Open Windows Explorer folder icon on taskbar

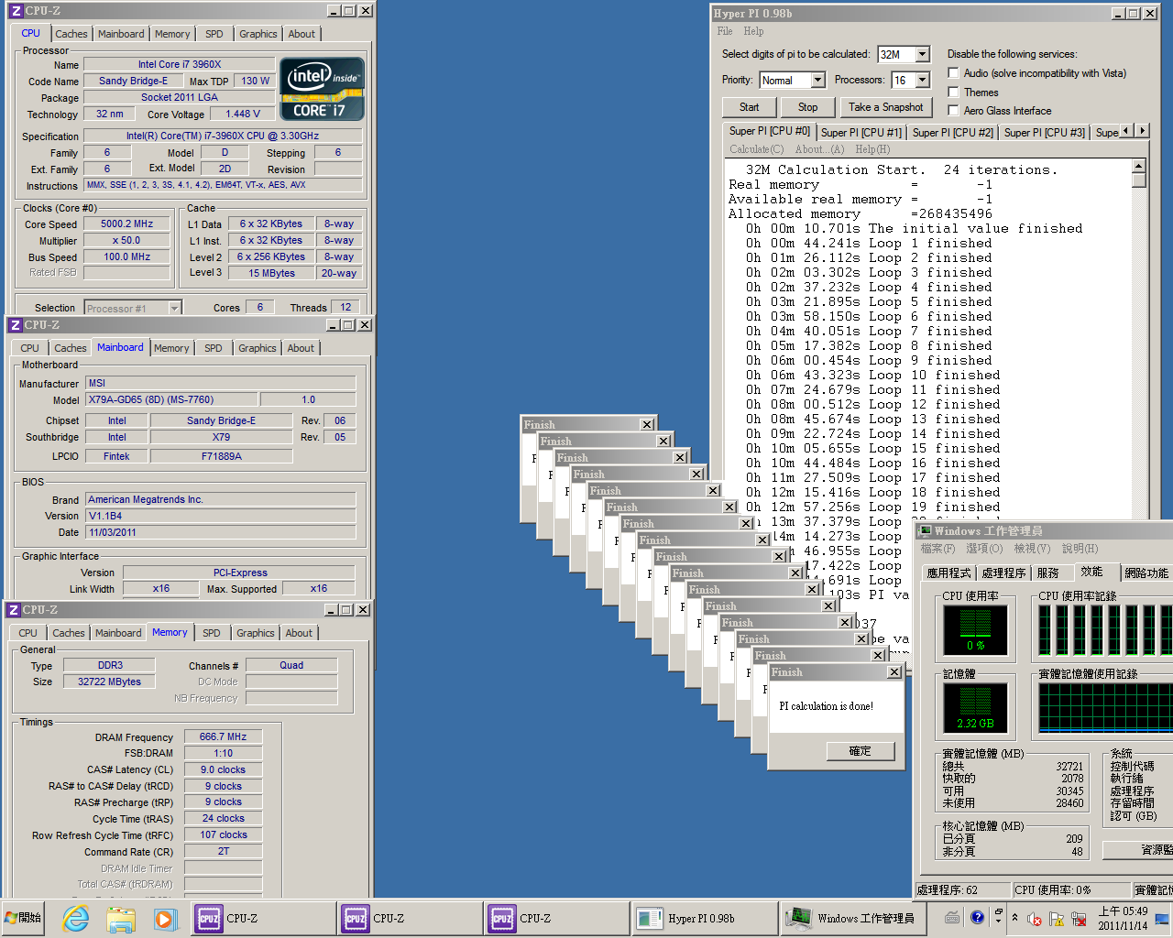[121, 918]
